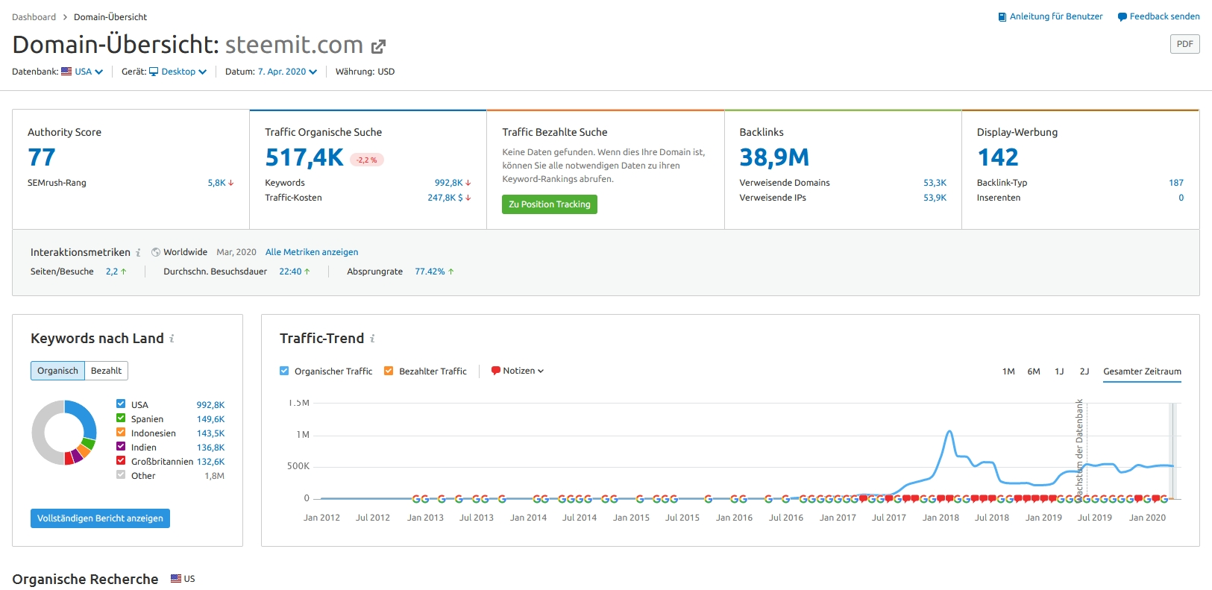Uncheck the Spanien country checkbox
The height and width of the screenshot is (590, 1212).
pyautogui.click(x=121, y=418)
